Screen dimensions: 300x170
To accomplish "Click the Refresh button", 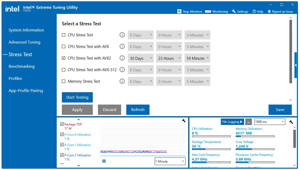I will [138, 109].
